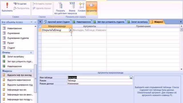This screenshot has height=103, width=183.
Task: Open the Привіт form
Action: (11, 43)
